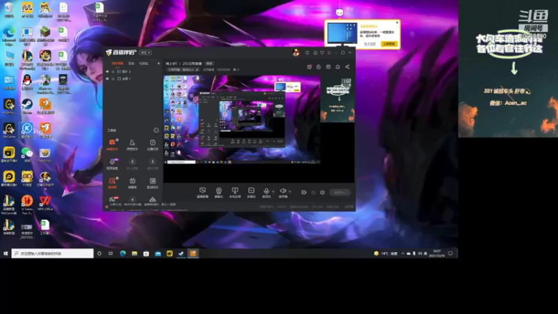Open the multimedia source tool
This screenshot has width=558, height=314.
tap(251, 193)
